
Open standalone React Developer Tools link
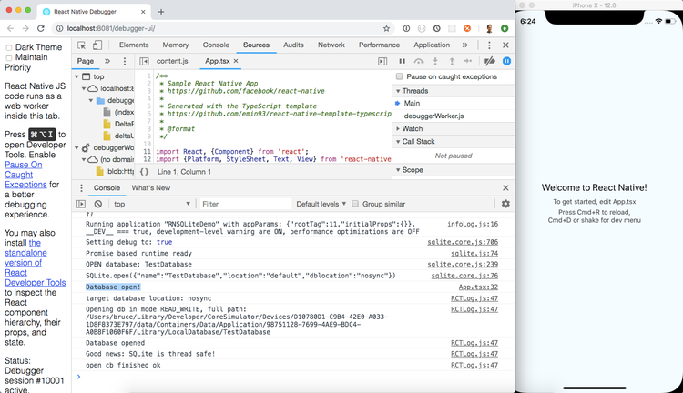pos(35,263)
